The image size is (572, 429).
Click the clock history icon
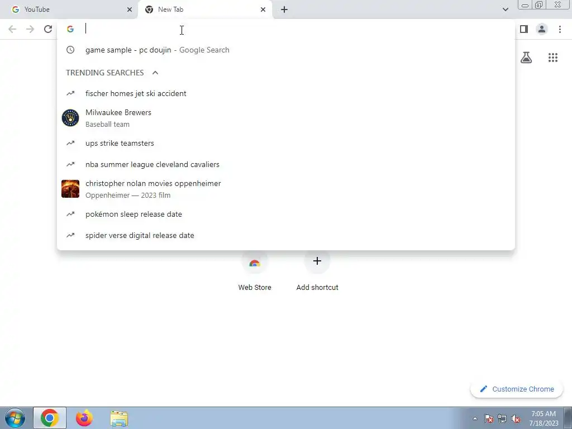(70, 50)
